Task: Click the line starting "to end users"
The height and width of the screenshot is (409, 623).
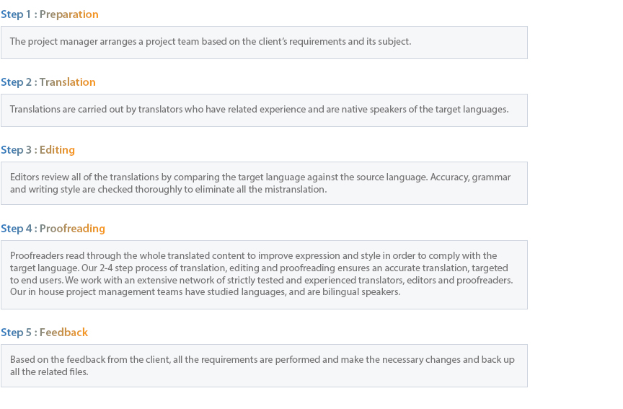Action: point(261,280)
